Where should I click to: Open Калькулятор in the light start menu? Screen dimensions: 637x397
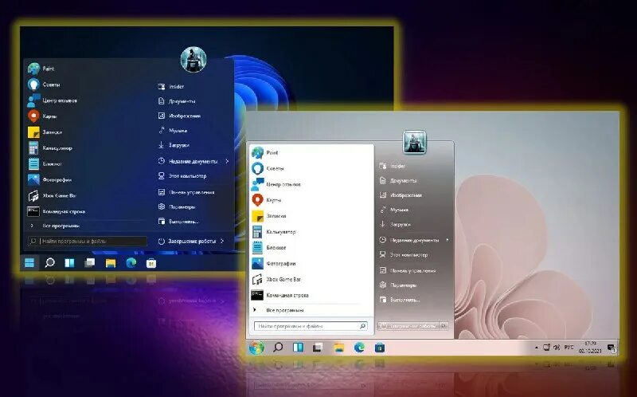point(273,232)
